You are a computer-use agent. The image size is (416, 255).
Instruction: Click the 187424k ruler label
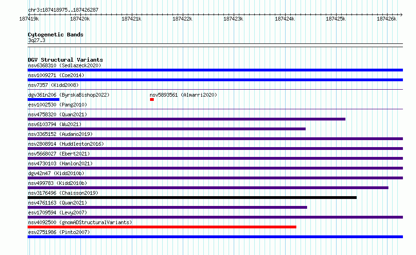(x=285, y=19)
